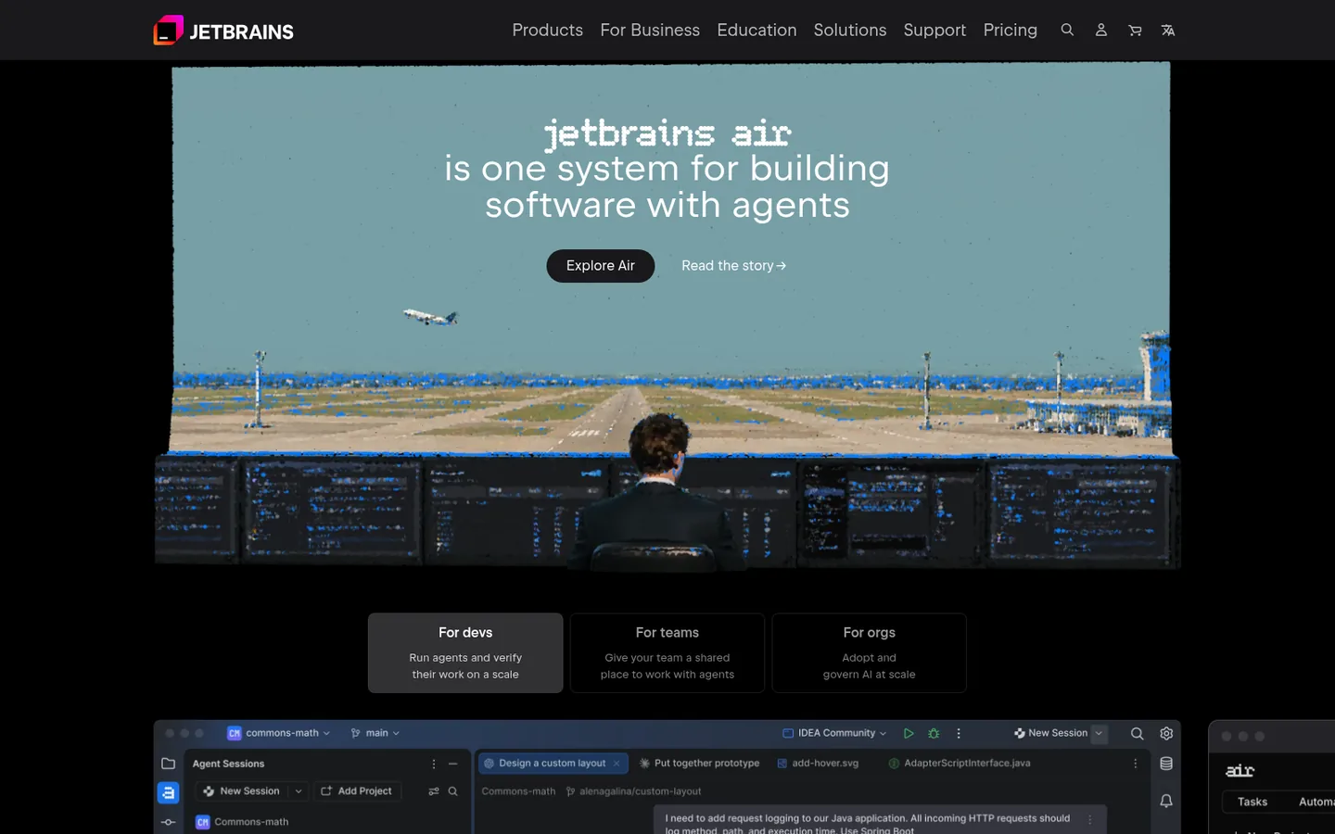
Task: Click the IDE search magnifier icon
Action: pyautogui.click(x=1137, y=733)
